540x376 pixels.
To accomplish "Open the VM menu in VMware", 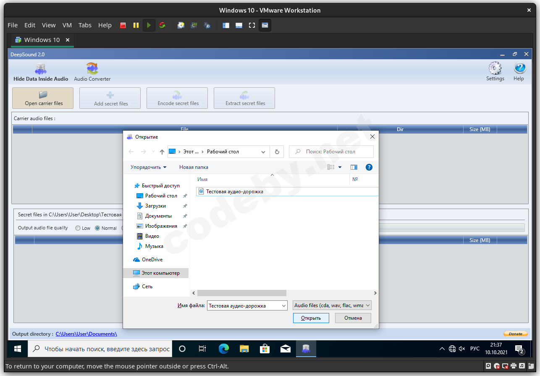I will [x=67, y=25].
